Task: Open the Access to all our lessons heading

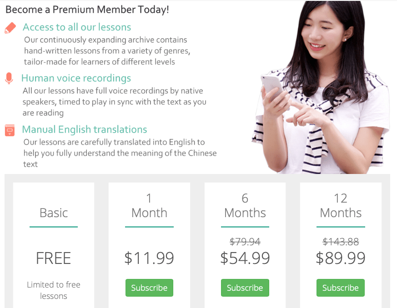Action: (77, 27)
